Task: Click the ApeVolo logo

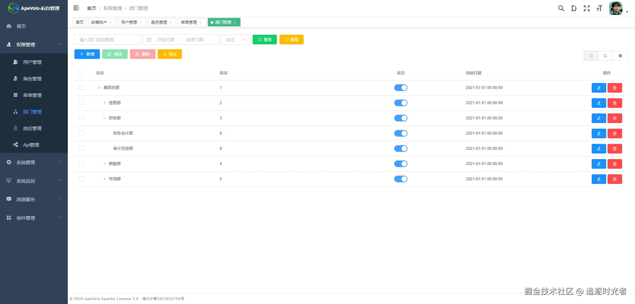Action: point(14,8)
